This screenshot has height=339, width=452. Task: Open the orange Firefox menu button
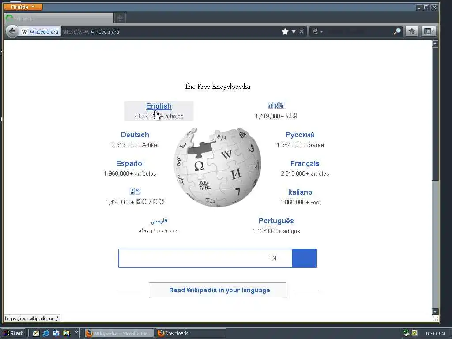coord(23,7)
